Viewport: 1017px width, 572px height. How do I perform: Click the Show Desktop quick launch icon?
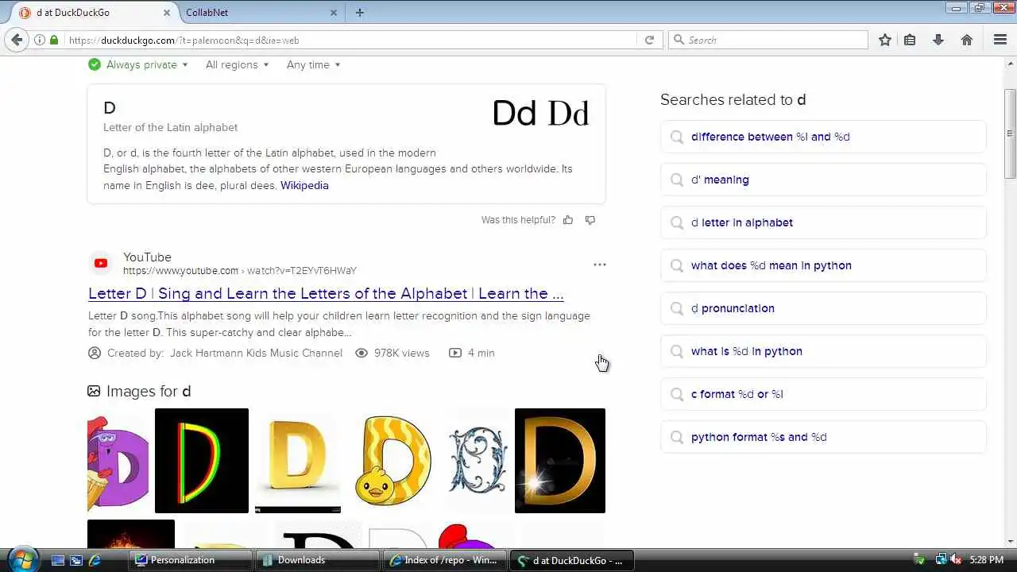(58, 560)
